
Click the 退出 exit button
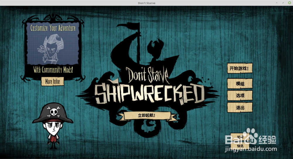pyautogui.click(x=240, y=107)
